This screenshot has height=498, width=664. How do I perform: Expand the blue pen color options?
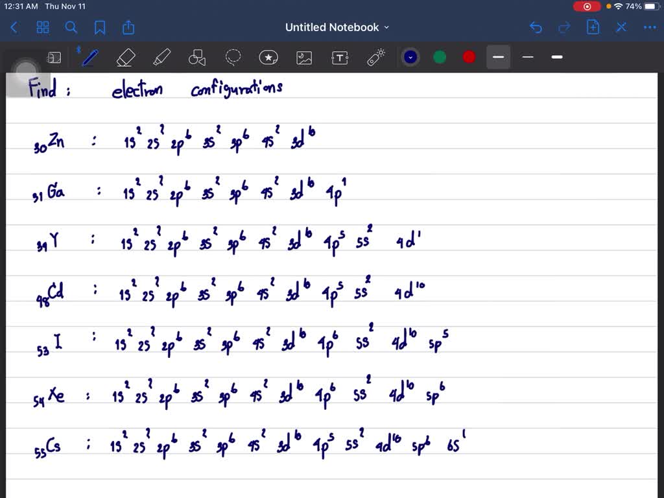click(x=410, y=56)
